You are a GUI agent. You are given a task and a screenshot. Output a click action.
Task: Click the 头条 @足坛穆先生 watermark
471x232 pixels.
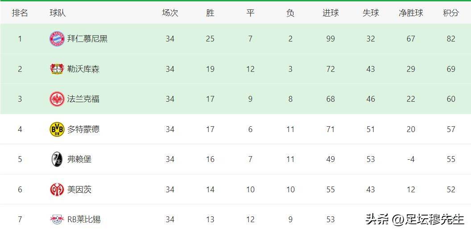point(415,220)
